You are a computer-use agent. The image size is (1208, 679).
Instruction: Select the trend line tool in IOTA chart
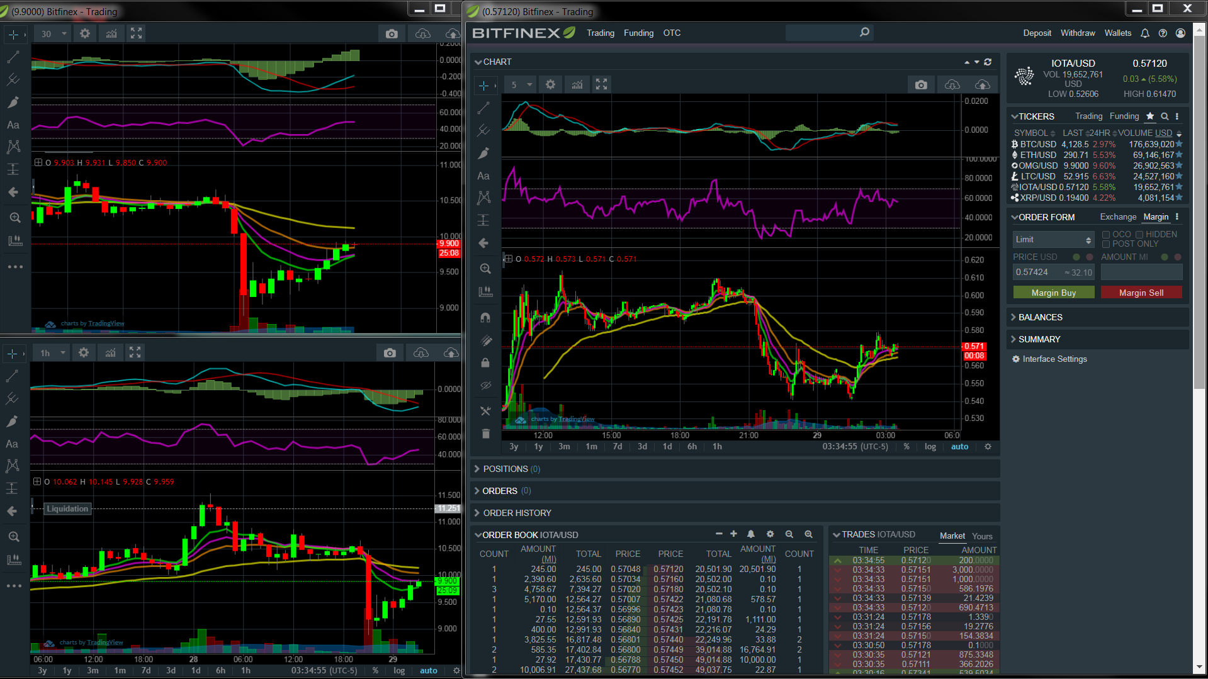(x=483, y=108)
